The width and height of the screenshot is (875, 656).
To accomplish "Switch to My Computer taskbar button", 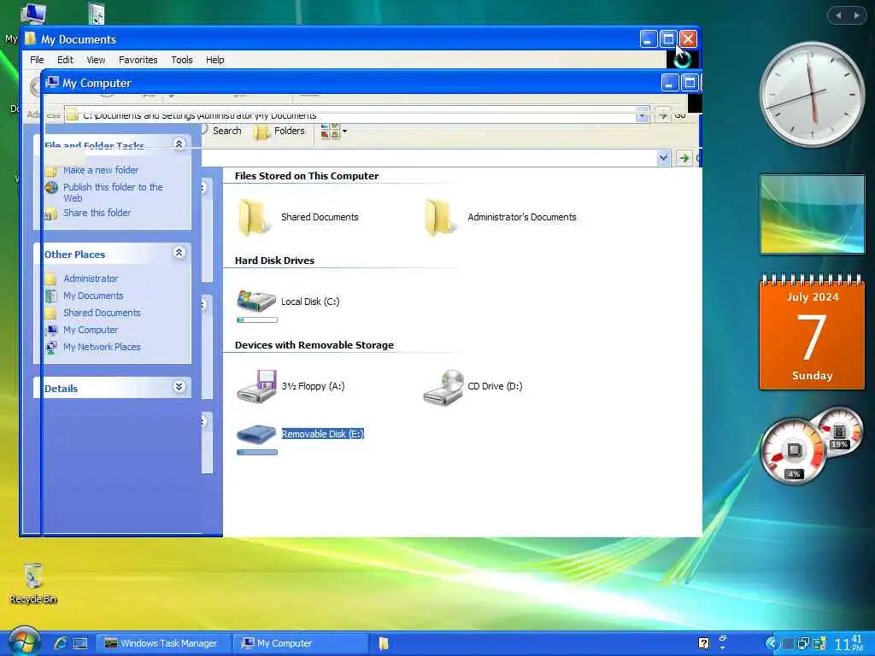I will pos(300,643).
